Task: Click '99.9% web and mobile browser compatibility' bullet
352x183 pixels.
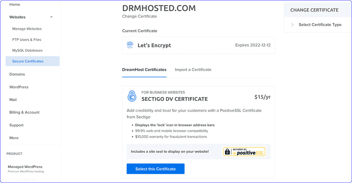Action: [x=172, y=131]
